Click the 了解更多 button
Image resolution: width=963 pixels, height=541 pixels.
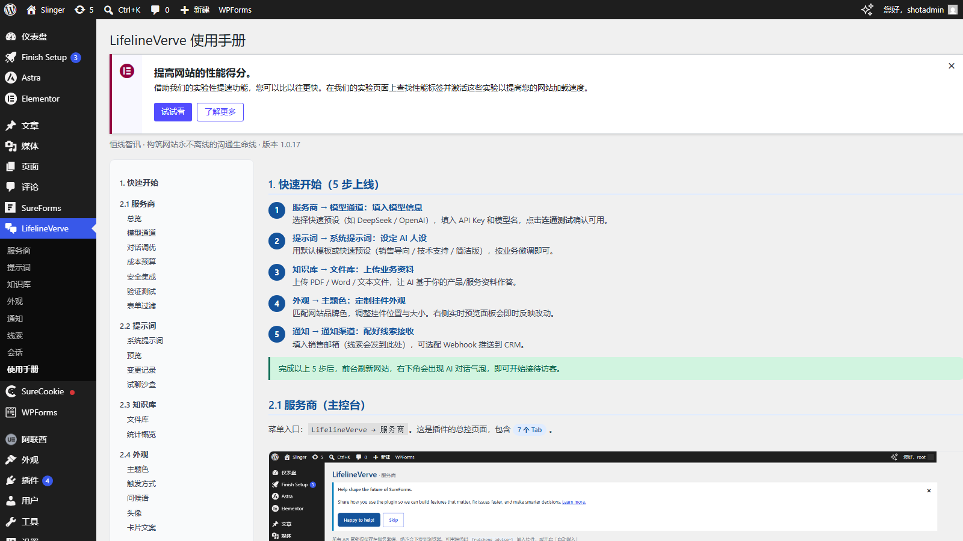tap(220, 112)
